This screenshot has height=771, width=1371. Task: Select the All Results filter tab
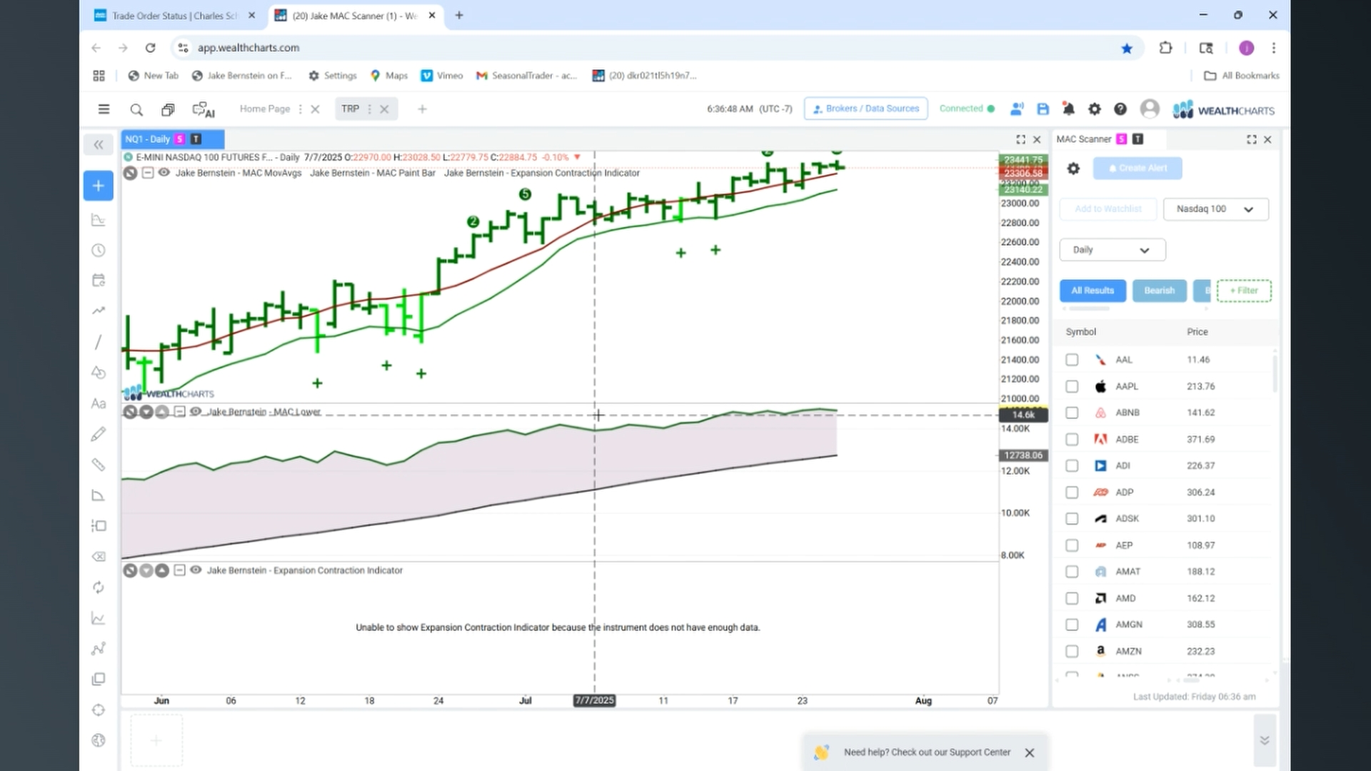click(1093, 291)
